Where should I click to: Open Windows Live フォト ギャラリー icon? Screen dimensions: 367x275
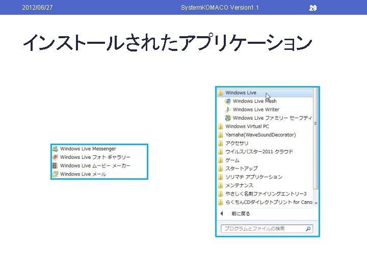(x=55, y=157)
